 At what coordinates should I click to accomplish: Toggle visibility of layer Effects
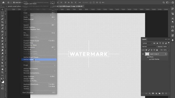[x=148, y=57]
